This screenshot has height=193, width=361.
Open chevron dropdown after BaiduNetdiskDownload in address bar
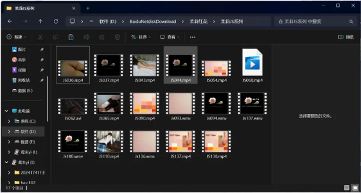(x=183, y=22)
